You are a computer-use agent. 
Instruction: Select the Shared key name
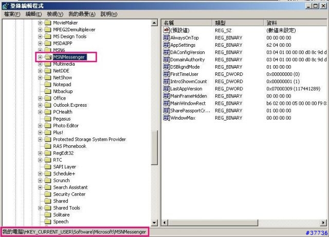point(61,201)
